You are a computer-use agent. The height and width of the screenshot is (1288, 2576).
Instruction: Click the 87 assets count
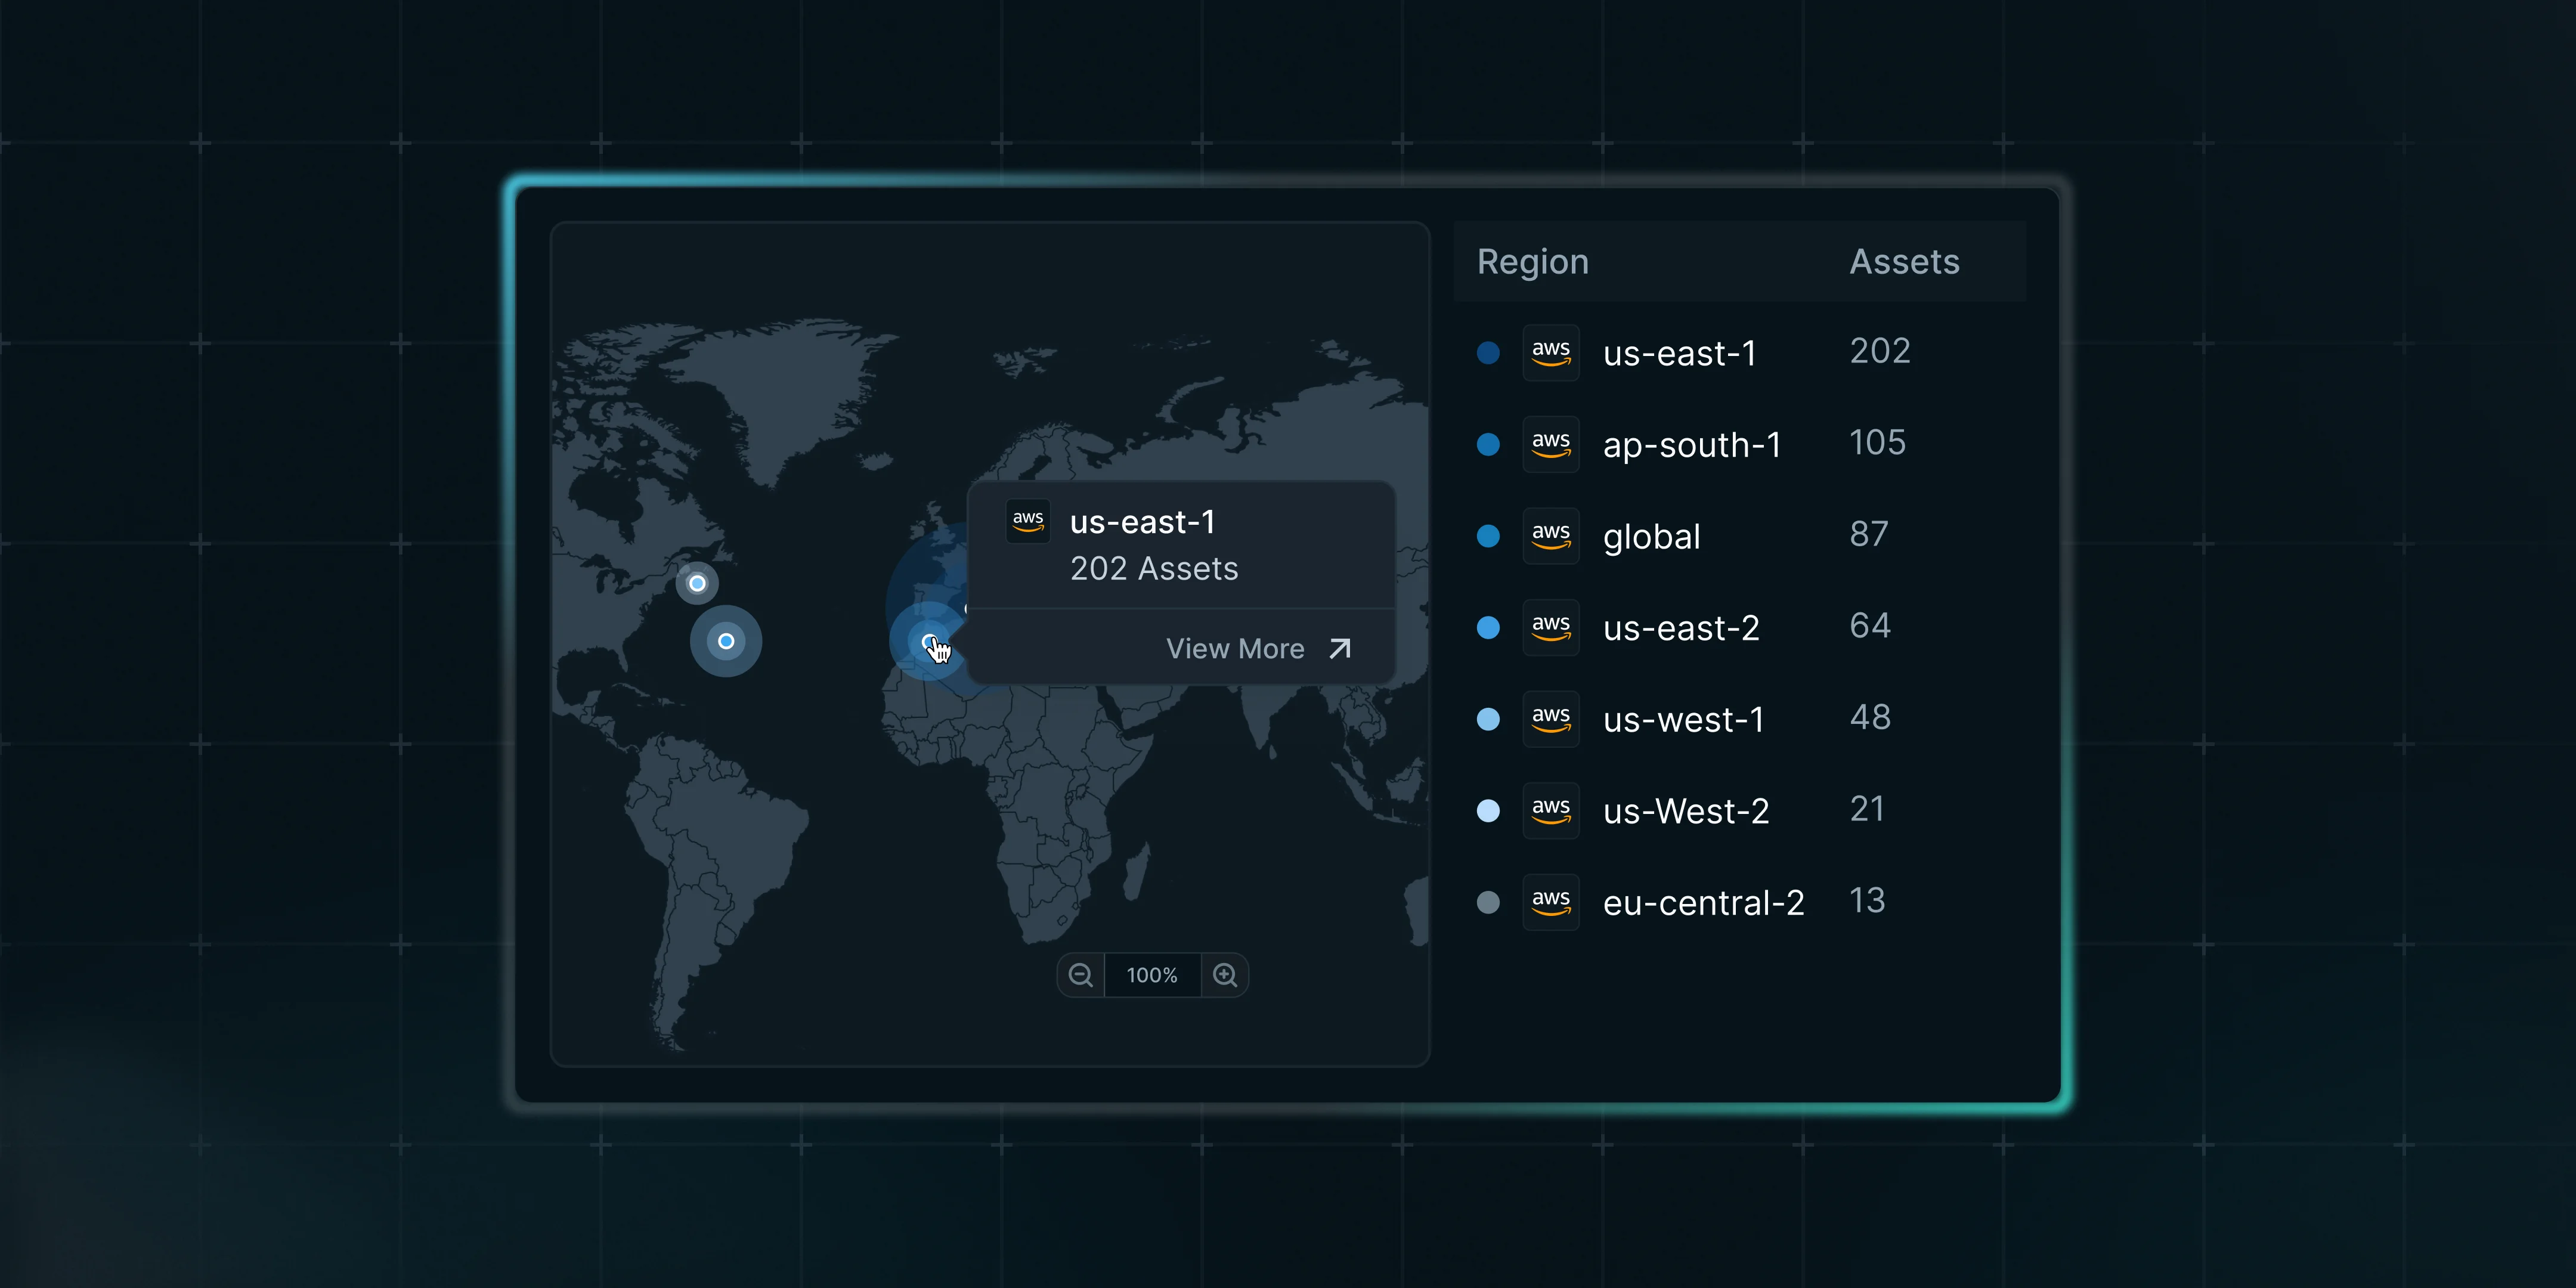(1869, 534)
